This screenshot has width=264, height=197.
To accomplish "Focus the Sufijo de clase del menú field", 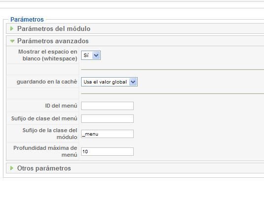I will (107, 118).
